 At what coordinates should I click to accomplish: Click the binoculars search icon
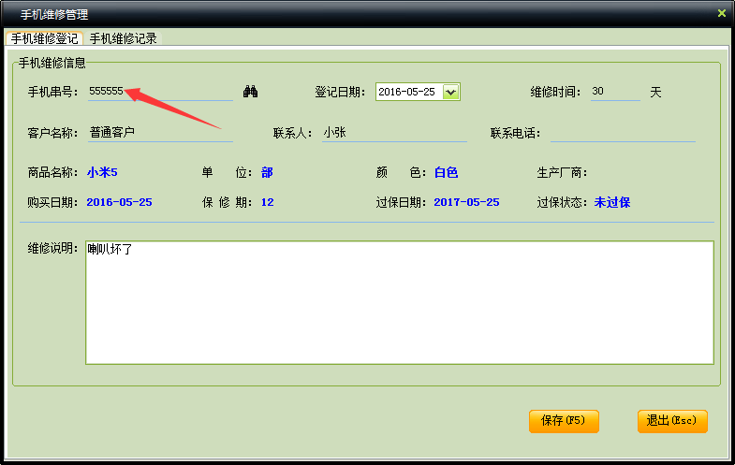coord(250,92)
